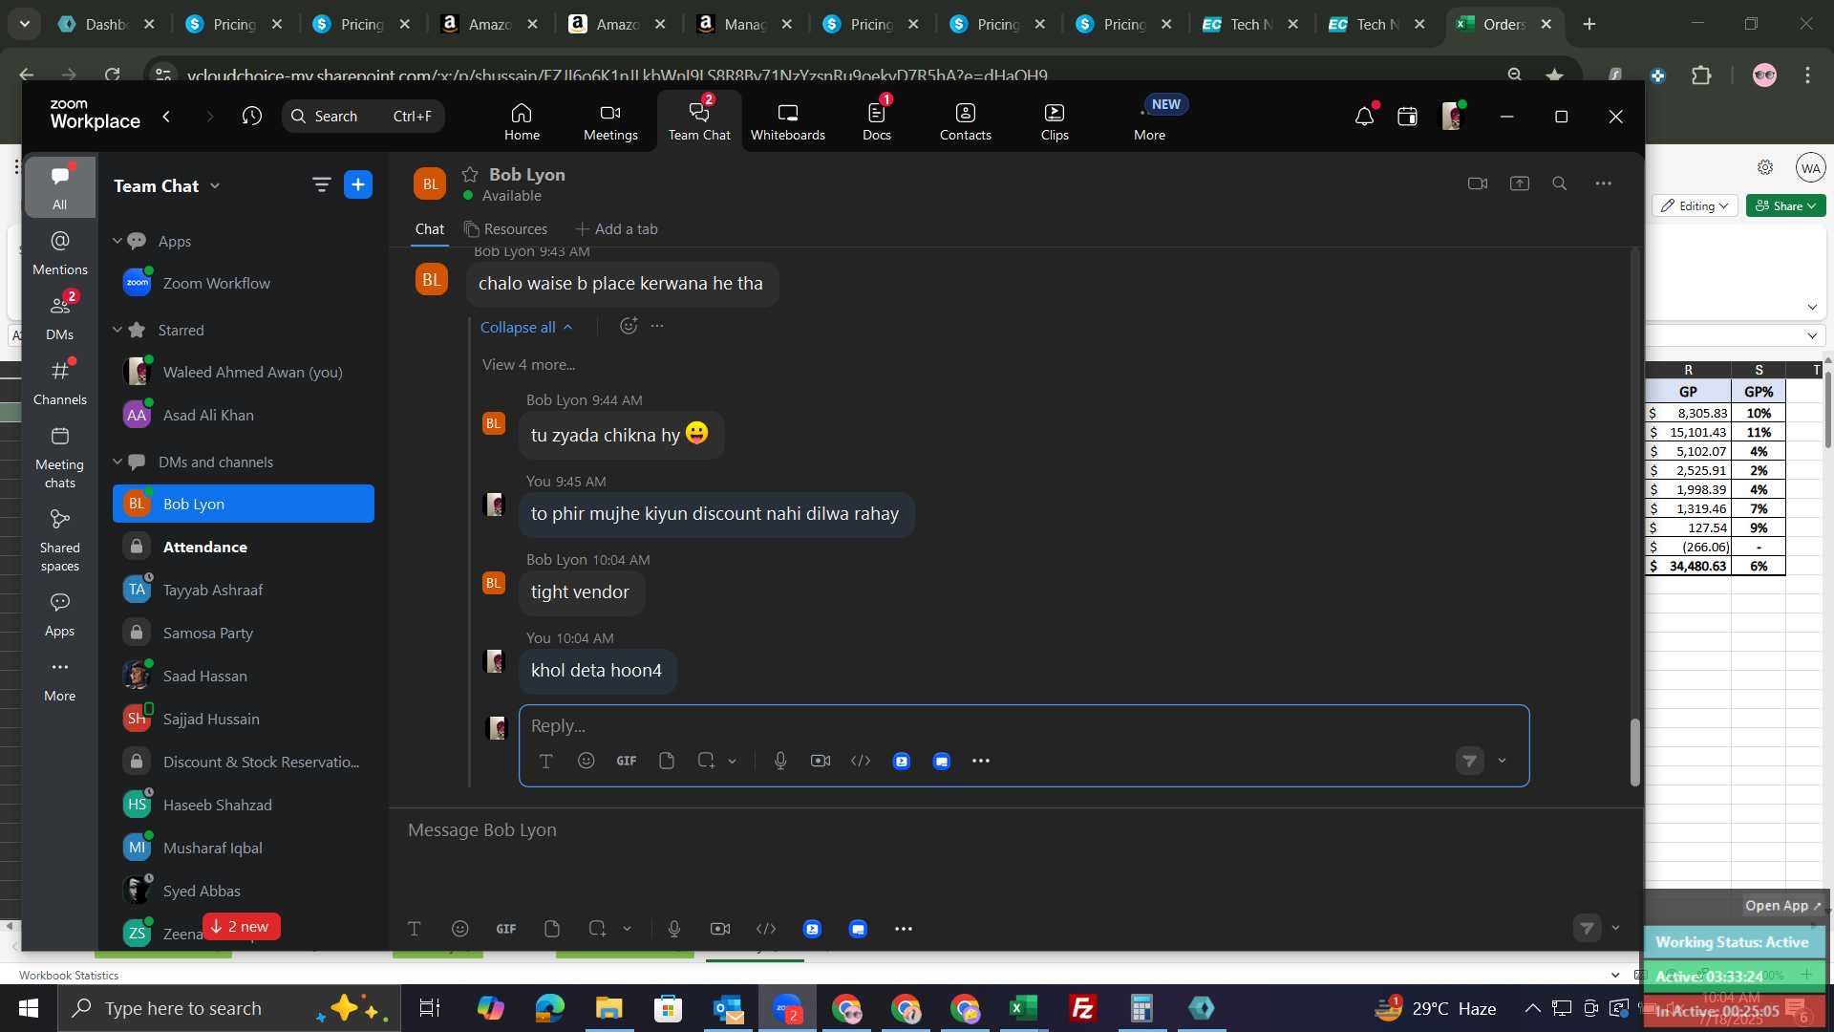Open Channels in sidebar
1834x1032 pixels.
tap(59, 381)
